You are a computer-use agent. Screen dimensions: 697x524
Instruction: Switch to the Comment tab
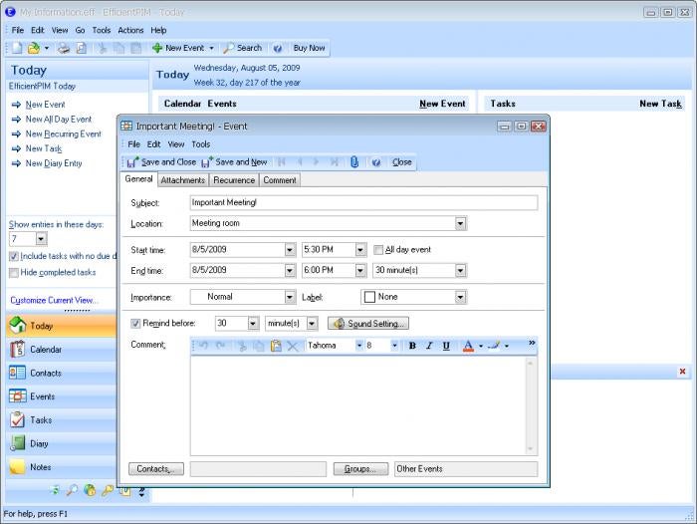280,180
